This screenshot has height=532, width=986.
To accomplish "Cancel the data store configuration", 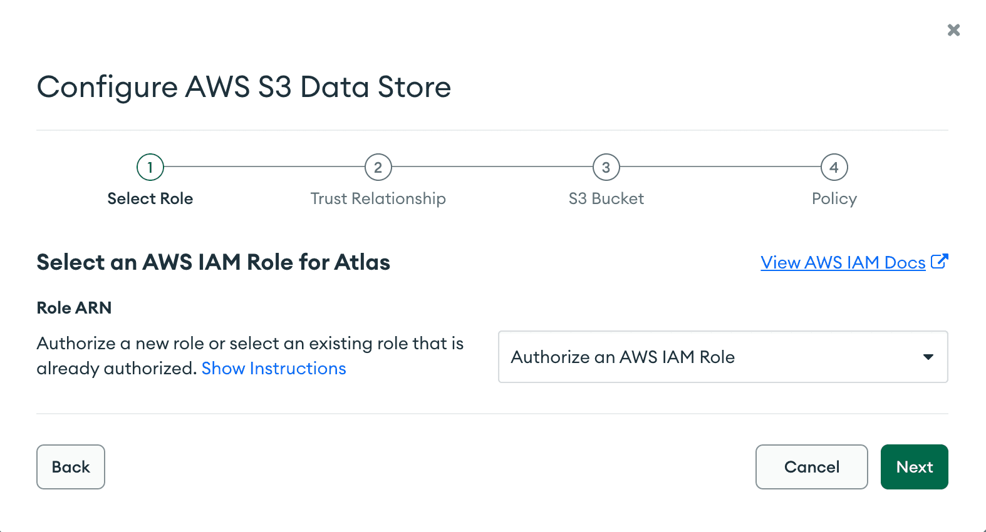I will click(811, 467).
